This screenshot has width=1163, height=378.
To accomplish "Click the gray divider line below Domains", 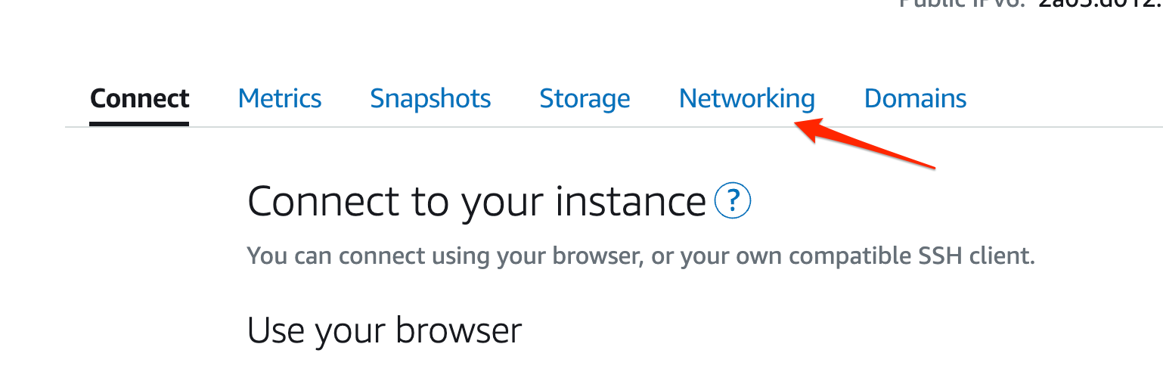I will click(915, 127).
